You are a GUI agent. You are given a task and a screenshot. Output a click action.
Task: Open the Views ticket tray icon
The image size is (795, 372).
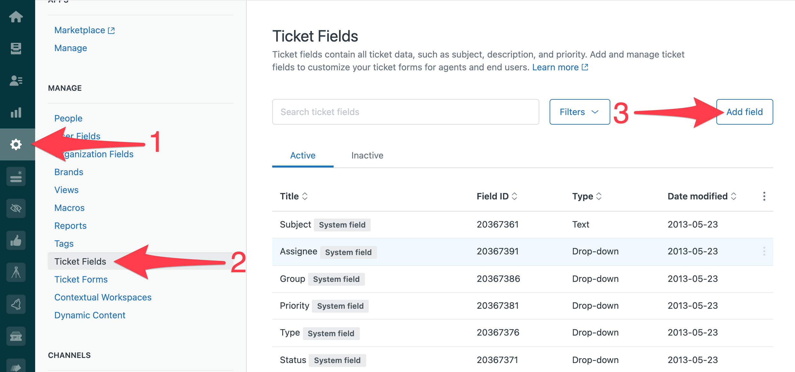(16, 49)
